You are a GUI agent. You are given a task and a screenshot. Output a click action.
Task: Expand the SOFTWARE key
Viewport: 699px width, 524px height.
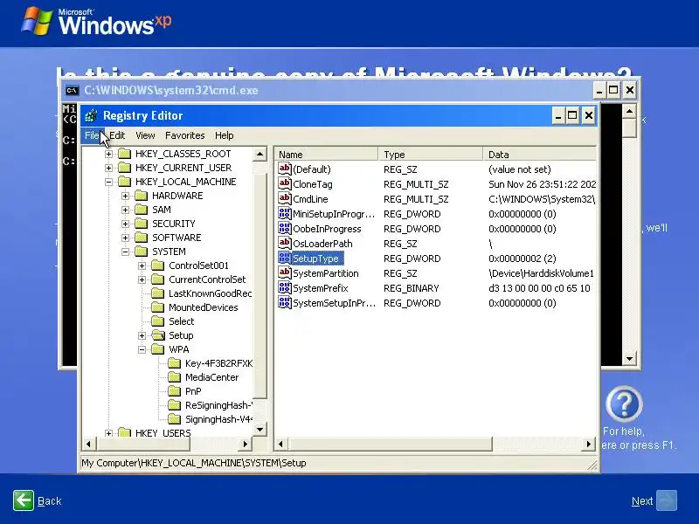coord(125,238)
